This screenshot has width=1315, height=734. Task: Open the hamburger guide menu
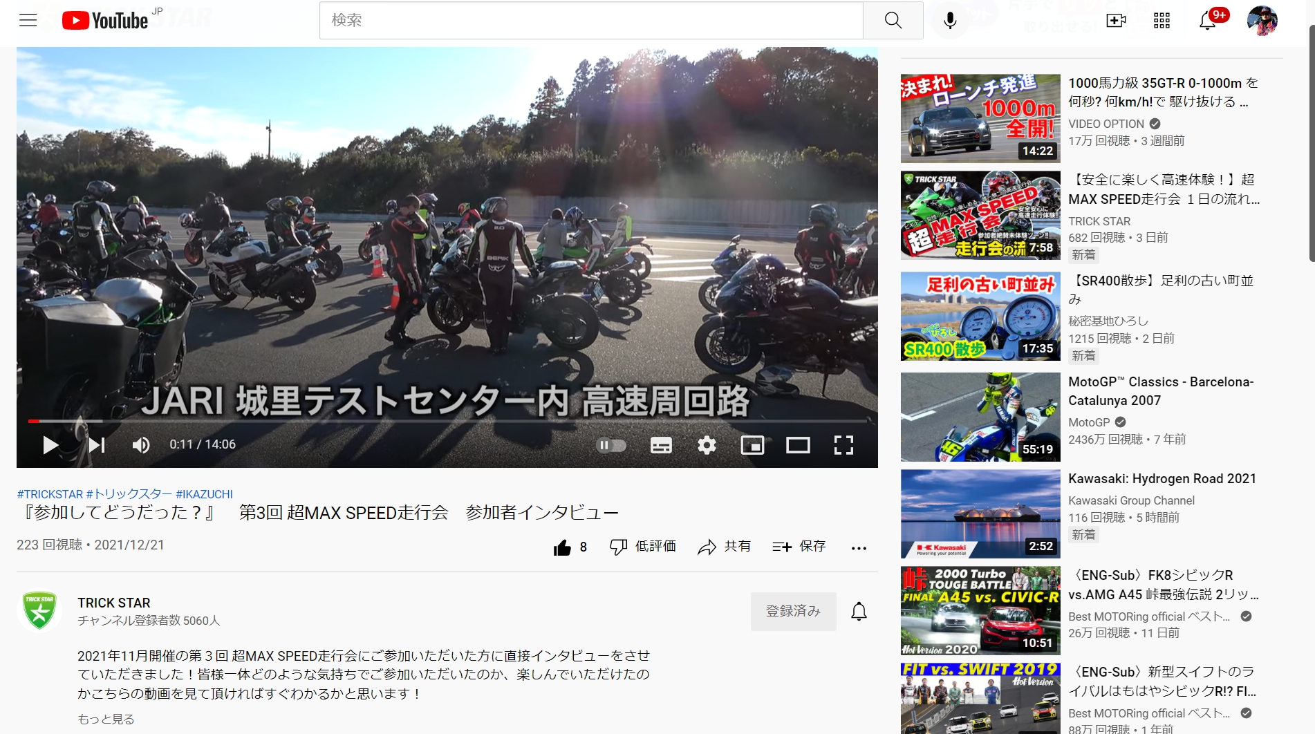click(28, 20)
